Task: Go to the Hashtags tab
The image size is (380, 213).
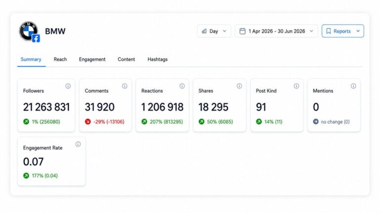Action: (157, 59)
